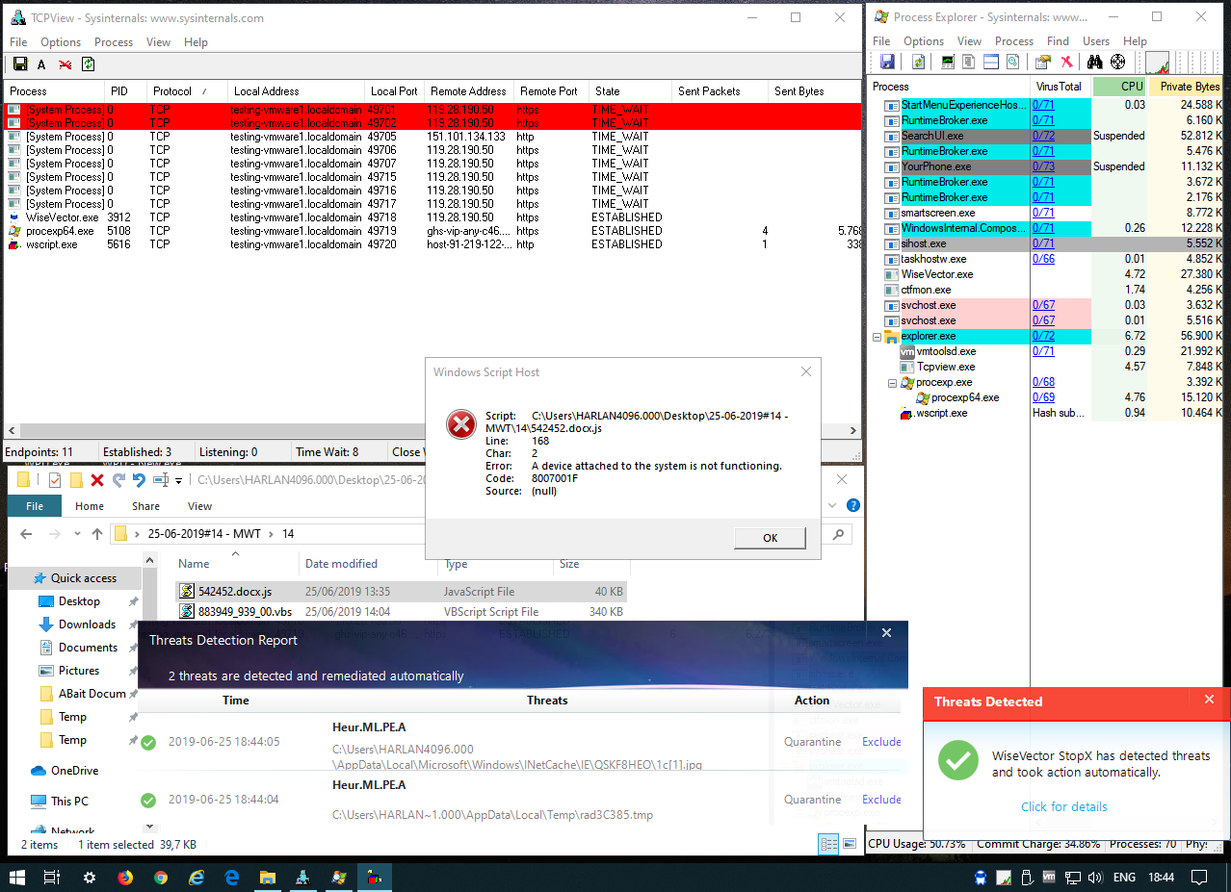Go back with the Explorer back arrow
Viewport: 1231px width, 892px height.
coord(27,534)
